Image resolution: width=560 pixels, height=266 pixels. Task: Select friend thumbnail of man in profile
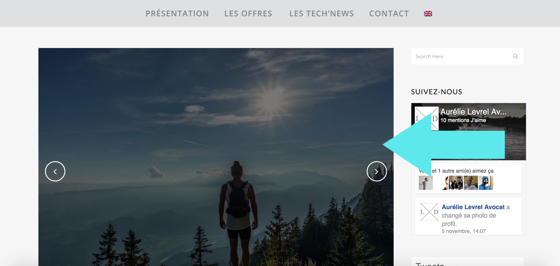click(x=426, y=183)
